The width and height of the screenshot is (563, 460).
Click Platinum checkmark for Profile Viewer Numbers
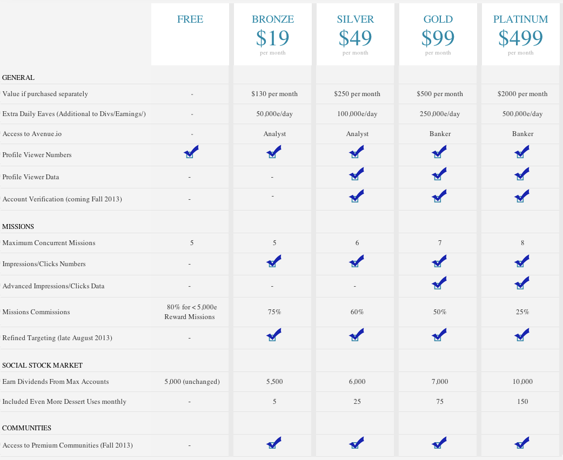[x=521, y=153]
